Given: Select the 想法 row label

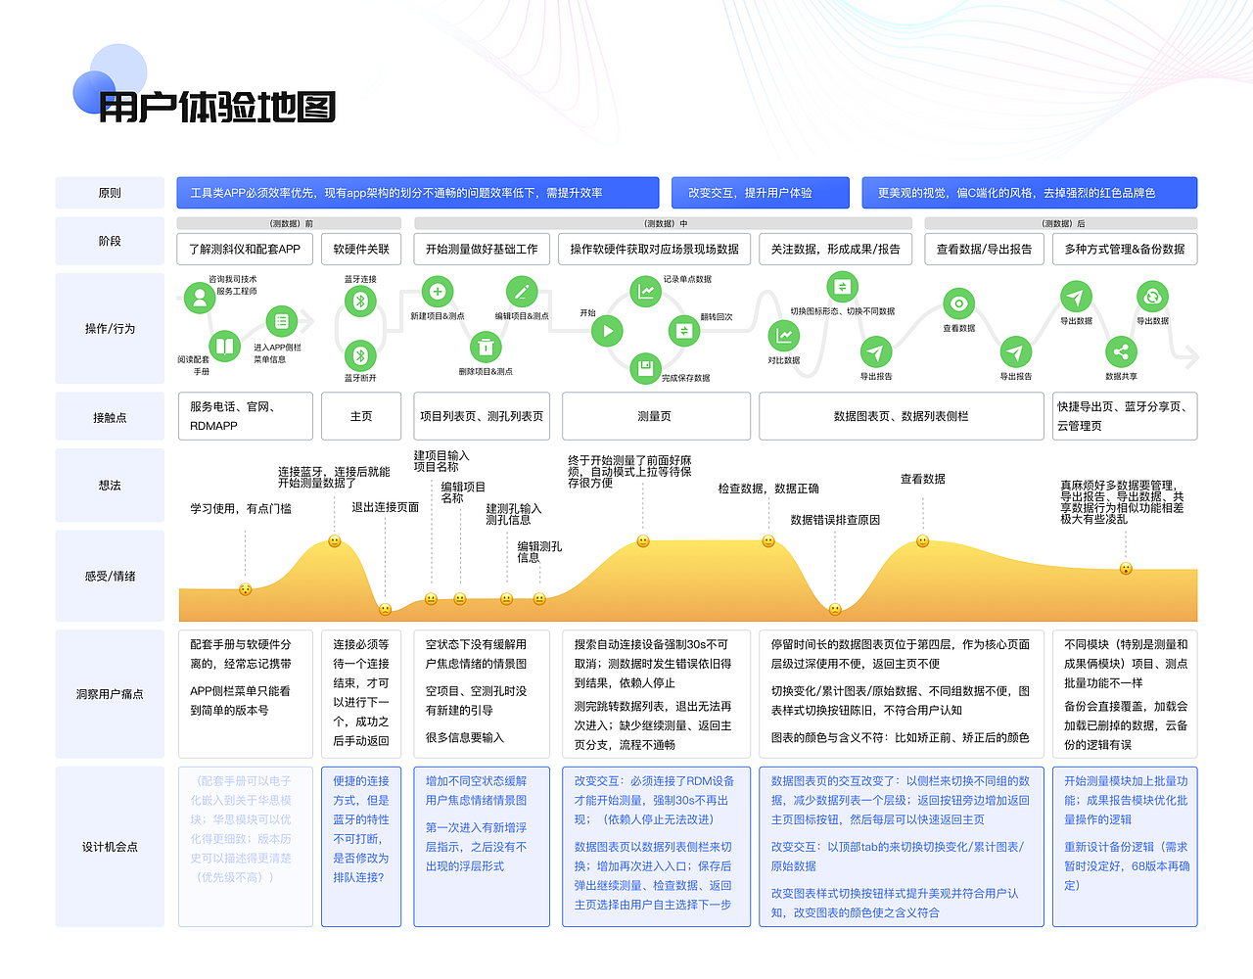Looking at the screenshot, I should click(x=110, y=486).
